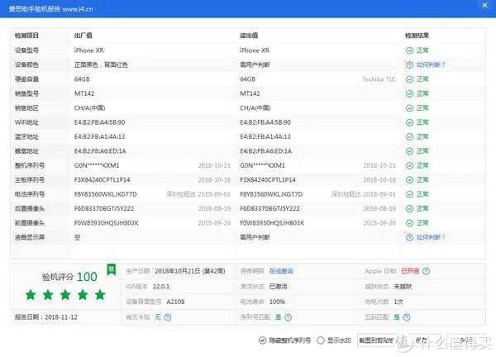Image resolution: width=496 pixels, height=357 pixels.
Task: Open the 如何判断? link in 设备颜色 row
Action: [431, 64]
